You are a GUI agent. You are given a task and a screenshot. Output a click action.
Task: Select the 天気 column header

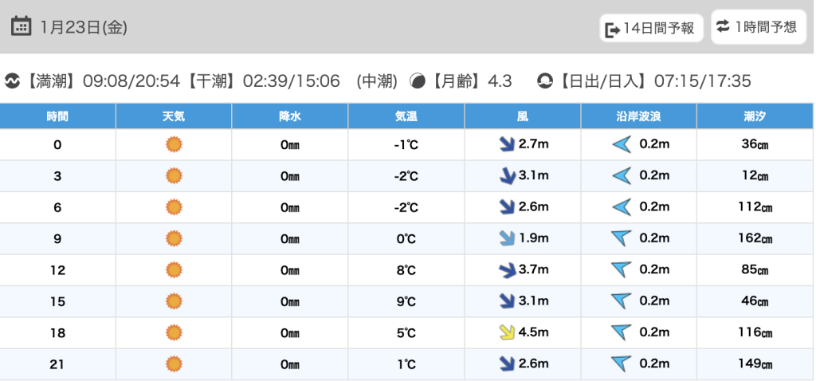[x=174, y=116]
